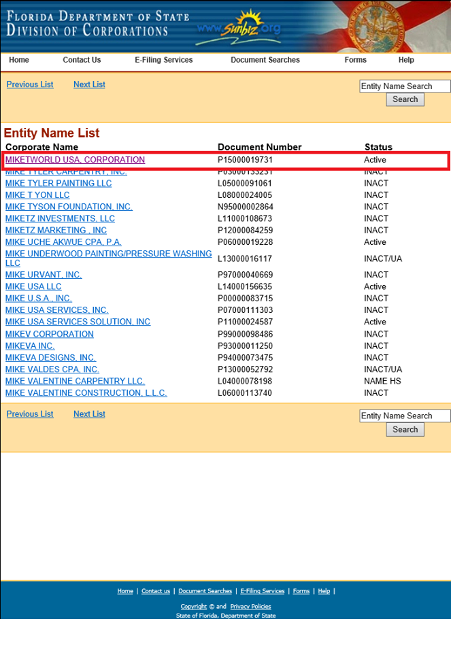Viewport: 451px width, 653px height.
Task: Select document number N95000002864
Action: pos(245,207)
